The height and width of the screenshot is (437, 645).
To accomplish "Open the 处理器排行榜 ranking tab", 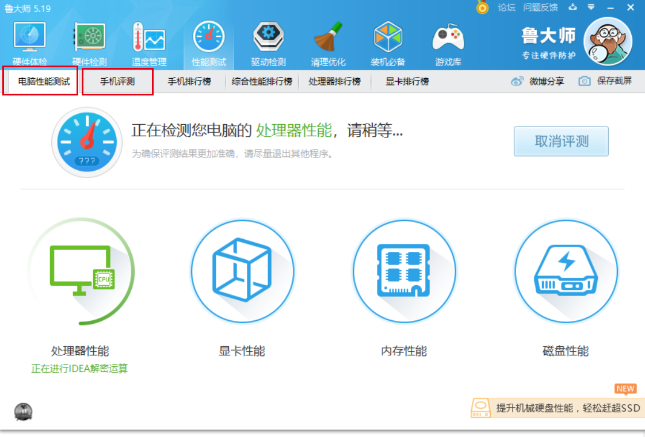I will 334,81.
